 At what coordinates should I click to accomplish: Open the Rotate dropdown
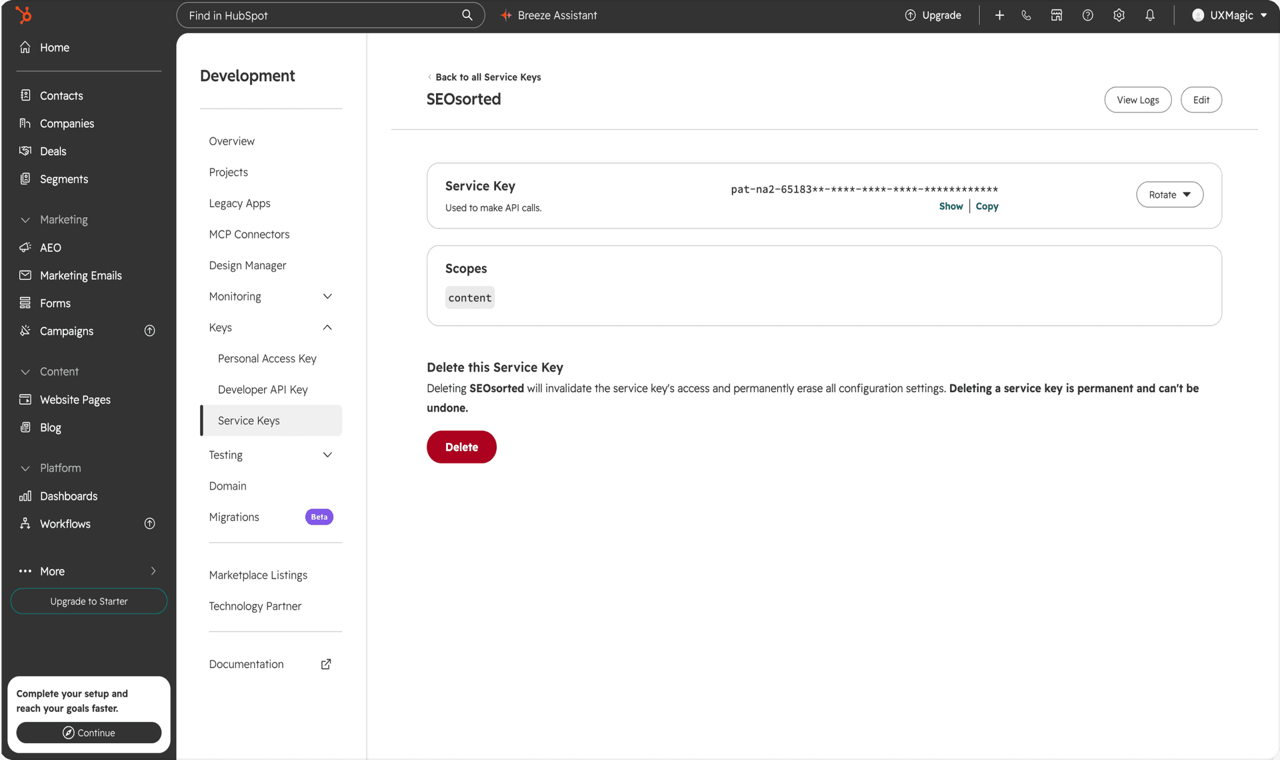coord(1169,194)
